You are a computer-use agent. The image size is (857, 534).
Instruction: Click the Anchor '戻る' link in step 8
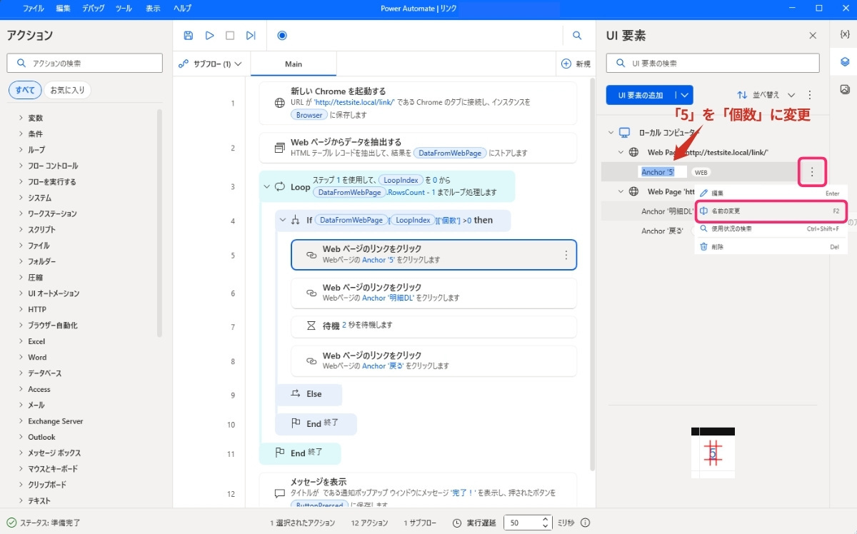click(x=383, y=366)
